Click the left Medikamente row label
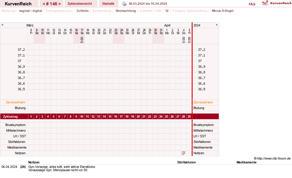The image size is (292, 178). coord(17,147)
